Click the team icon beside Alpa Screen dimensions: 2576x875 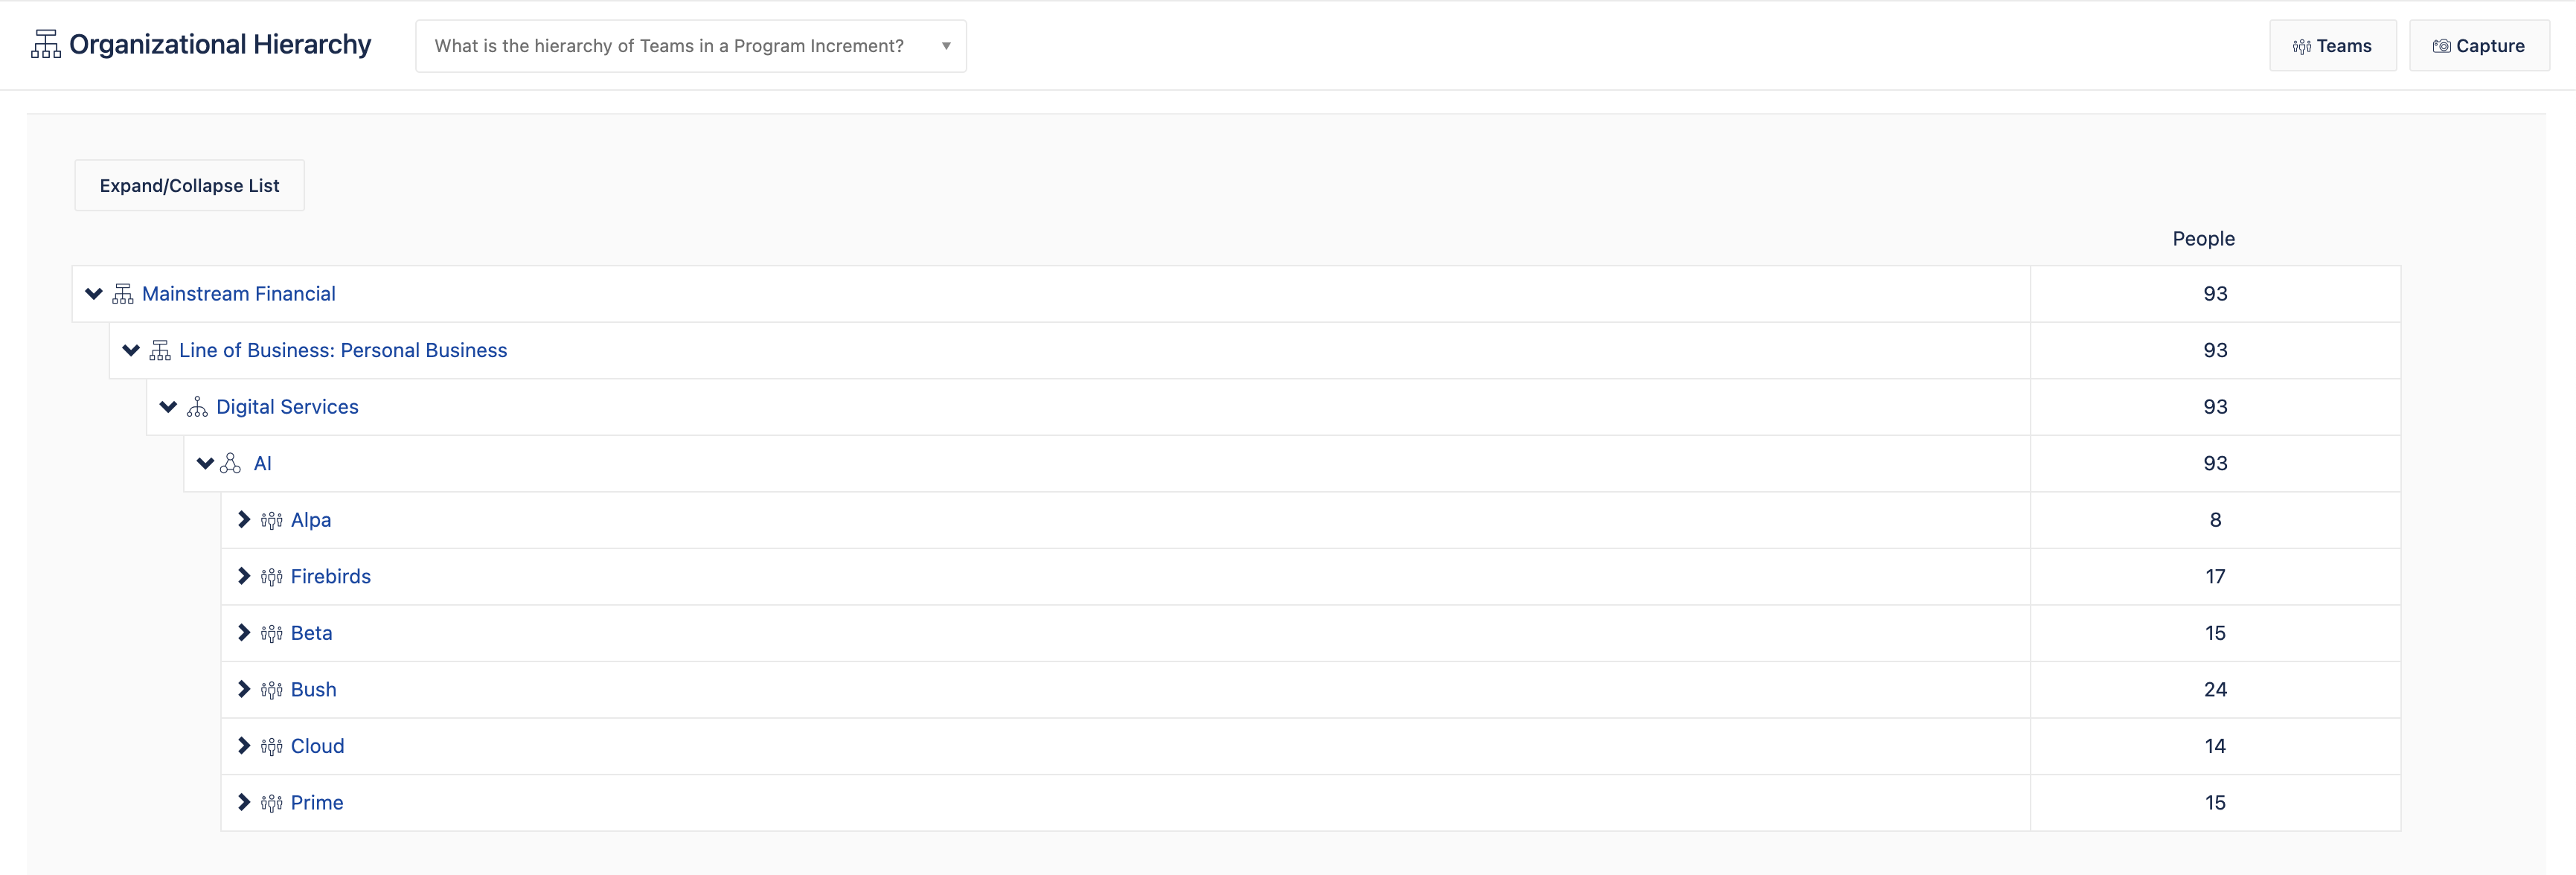(x=271, y=521)
